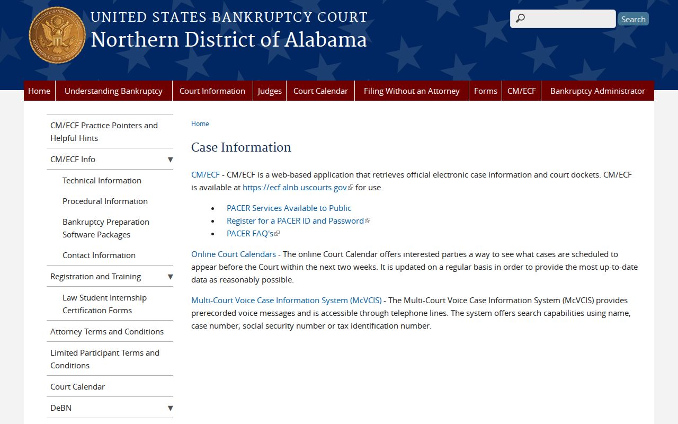Open the Online Court Calendars link
Viewport: 678px width, 424px height.
coord(234,254)
